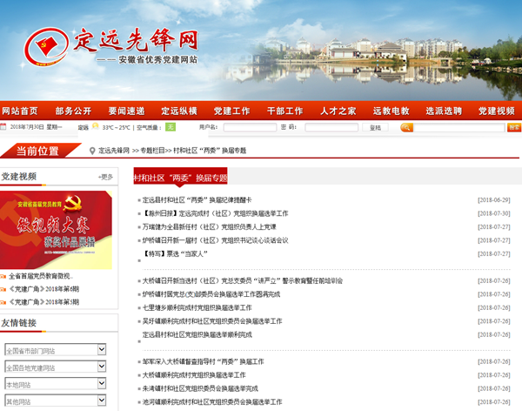Open the 部务公开 menu item
The width and height of the screenshot is (522, 411).
[73, 111]
